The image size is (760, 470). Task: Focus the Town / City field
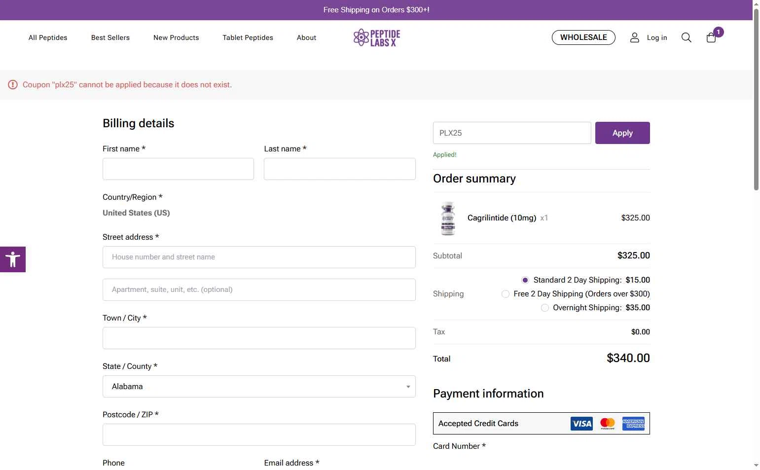259,338
